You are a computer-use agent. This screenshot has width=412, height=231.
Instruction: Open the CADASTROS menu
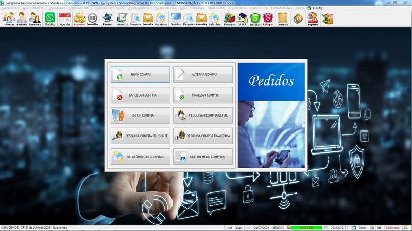pos(10,8)
